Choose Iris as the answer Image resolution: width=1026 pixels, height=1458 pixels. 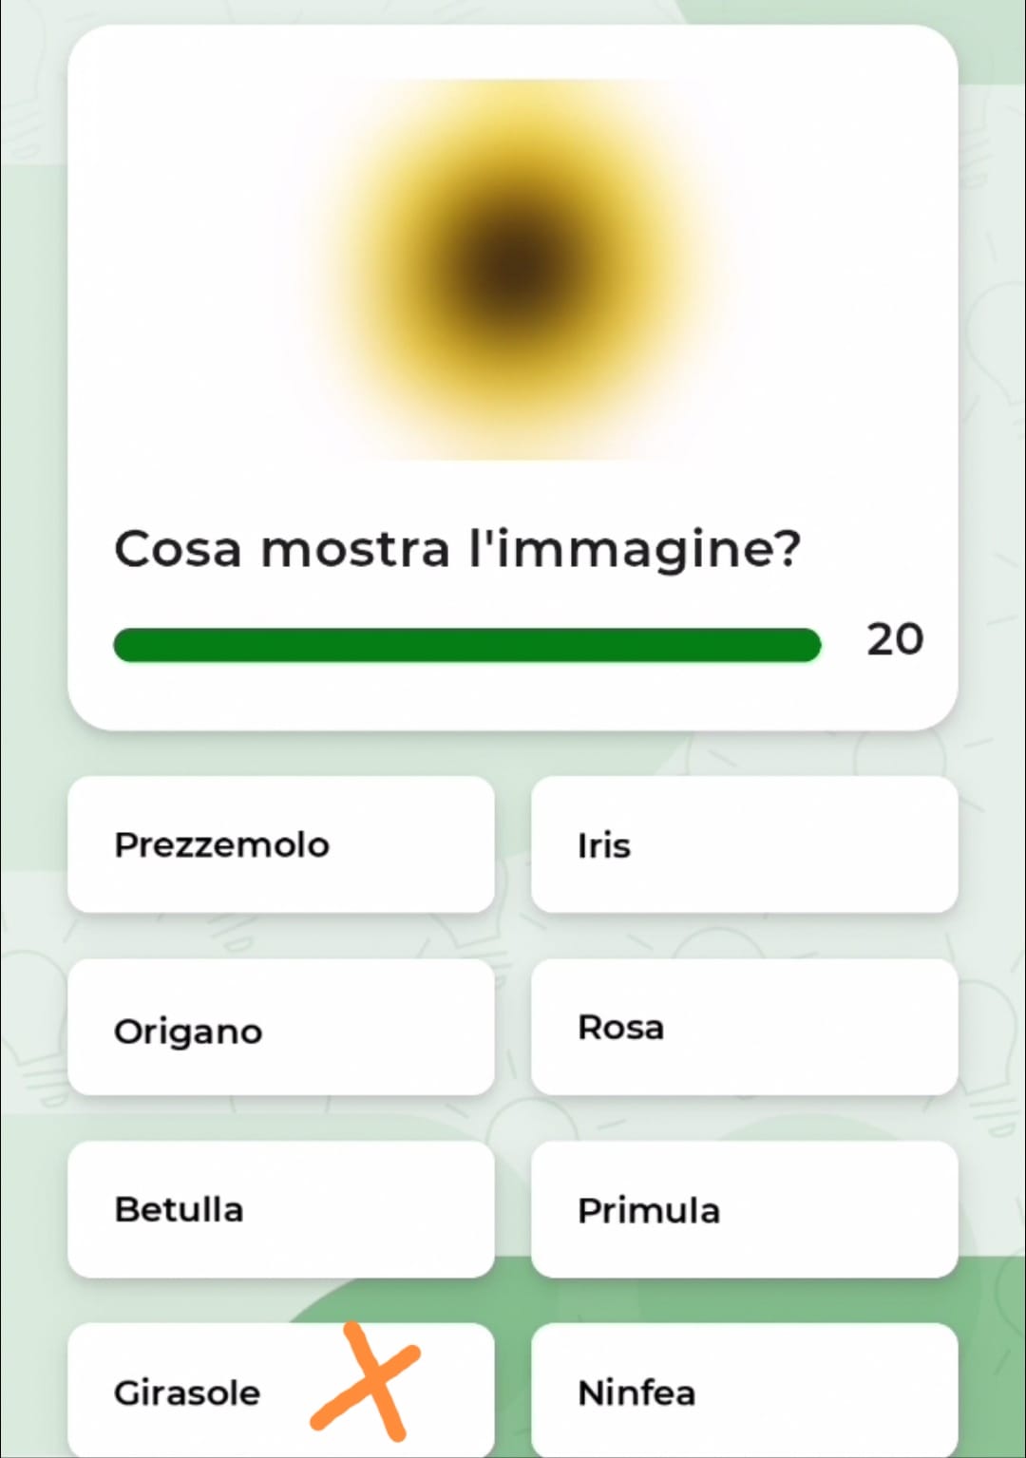[744, 844]
